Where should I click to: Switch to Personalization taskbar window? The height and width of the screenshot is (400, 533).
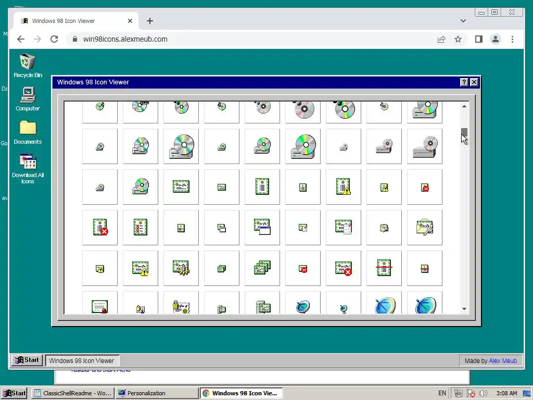[156, 393]
